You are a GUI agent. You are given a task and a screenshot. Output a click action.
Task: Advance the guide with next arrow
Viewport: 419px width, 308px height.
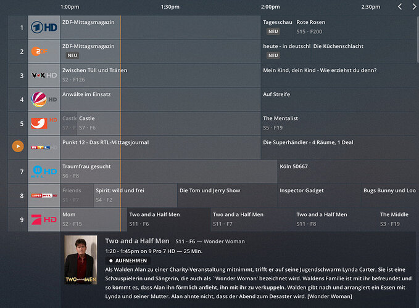click(x=414, y=7)
